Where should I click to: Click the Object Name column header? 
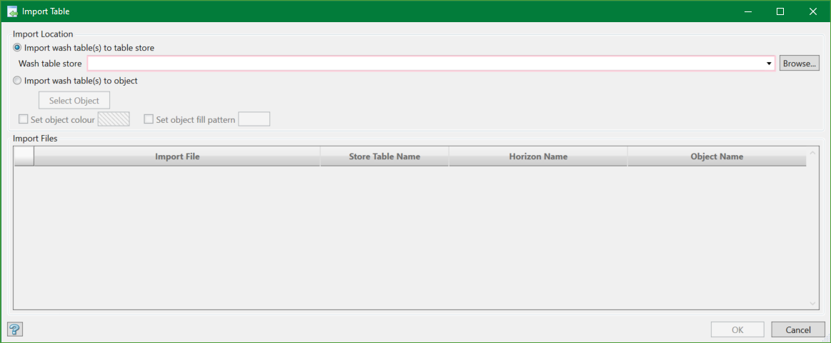[717, 156]
